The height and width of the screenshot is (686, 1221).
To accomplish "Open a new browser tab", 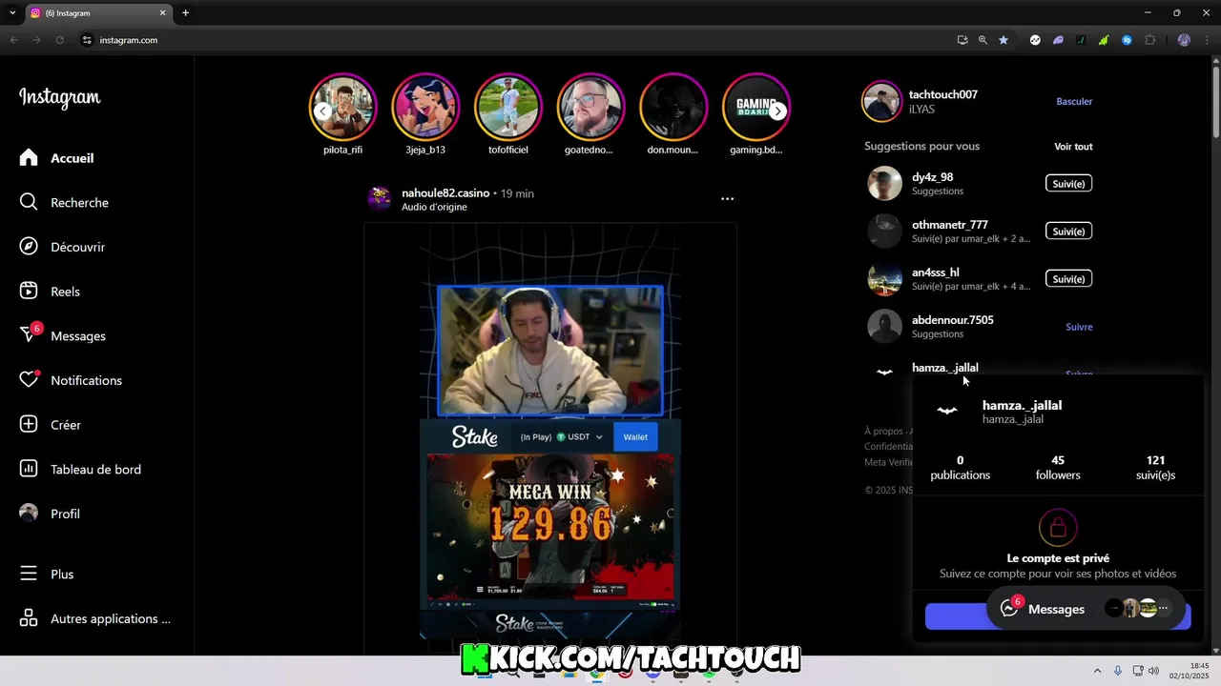I will 185,13.
